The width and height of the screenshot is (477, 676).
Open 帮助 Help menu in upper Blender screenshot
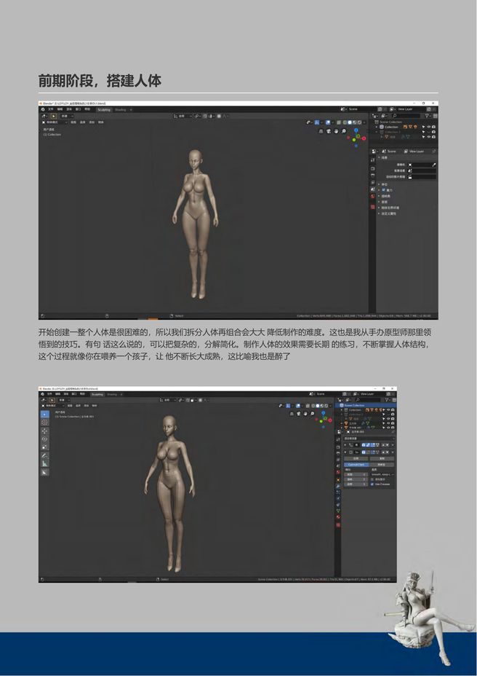87,109
